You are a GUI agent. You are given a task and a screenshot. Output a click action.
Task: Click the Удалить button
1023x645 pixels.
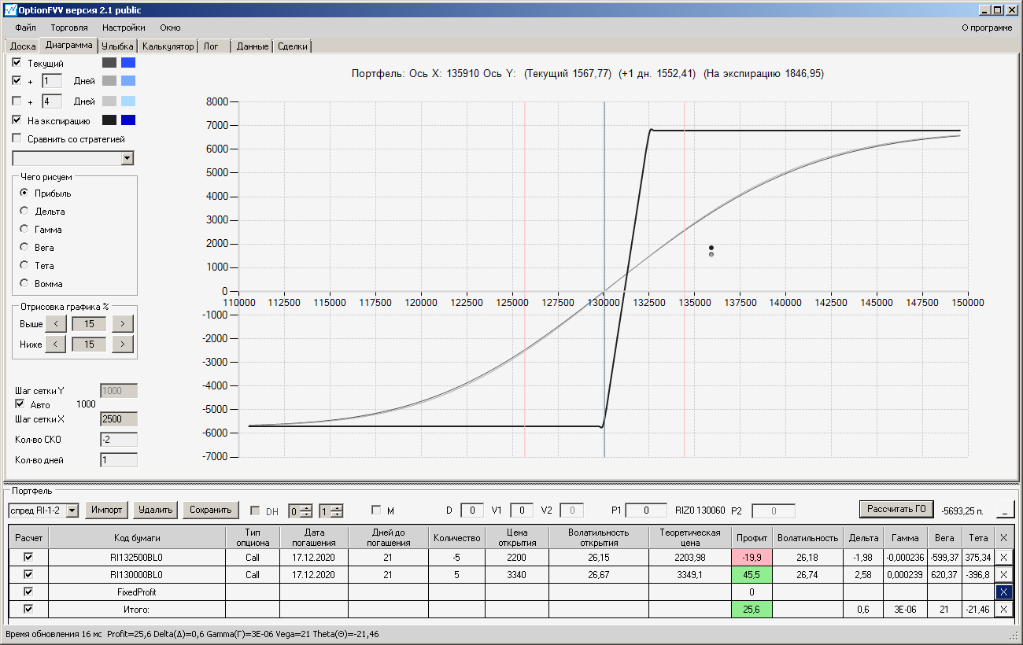point(155,510)
